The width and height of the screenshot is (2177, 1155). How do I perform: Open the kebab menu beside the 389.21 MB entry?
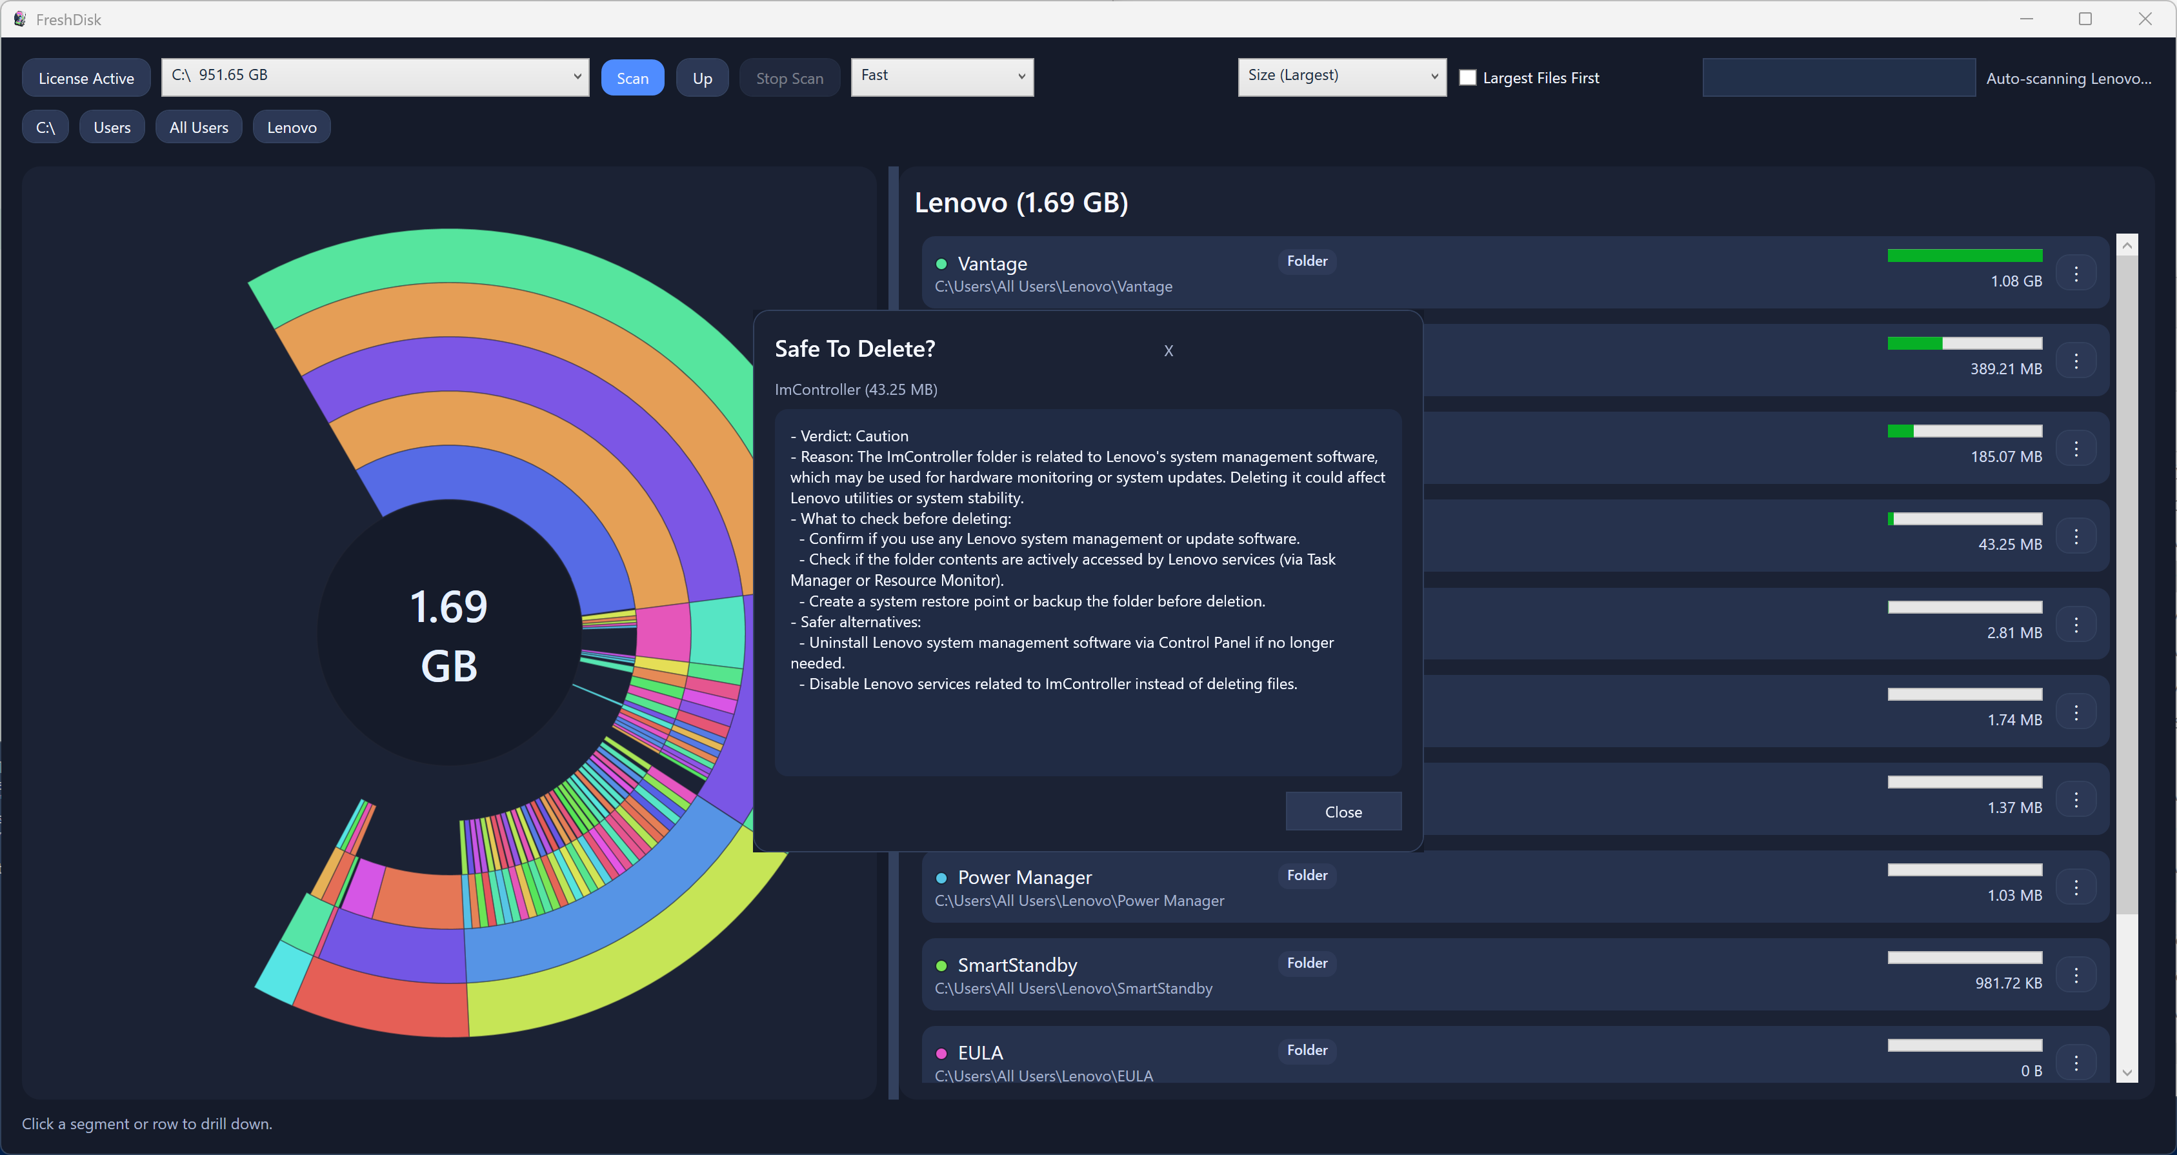click(x=2078, y=360)
